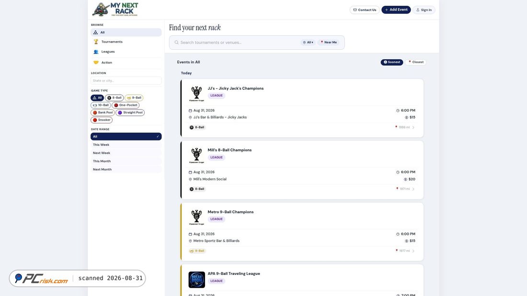The width and height of the screenshot is (527, 296).
Task: Select the All date range option
Action: pyautogui.click(x=126, y=137)
